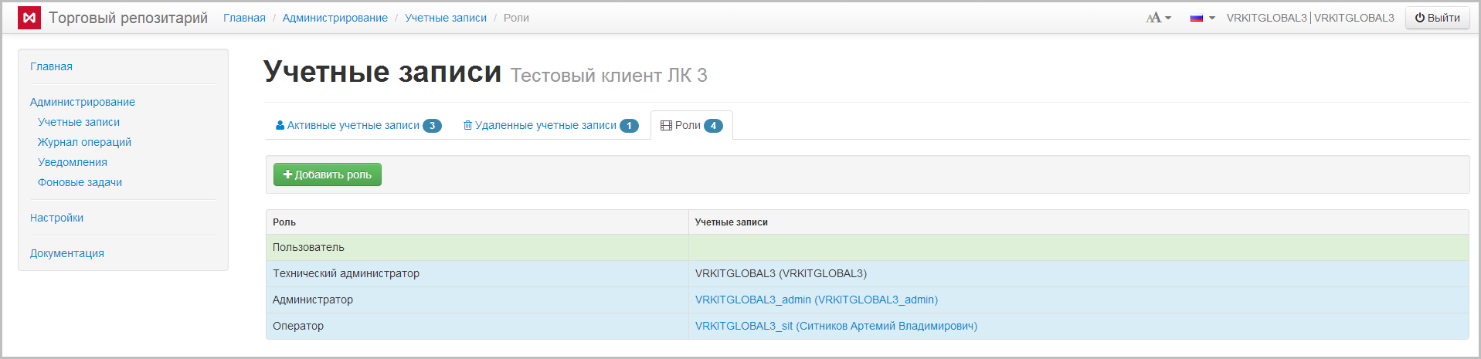Open Главная in the sidebar
The height and width of the screenshot is (359, 1481).
tap(51, 66)
